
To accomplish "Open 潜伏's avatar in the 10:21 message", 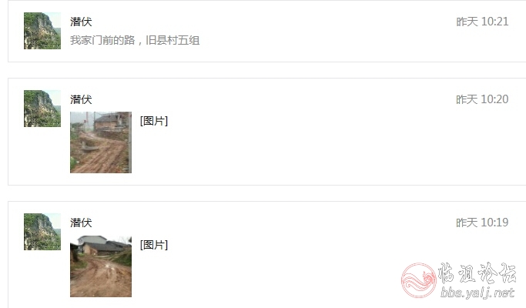I will click(x=42, y=31).
